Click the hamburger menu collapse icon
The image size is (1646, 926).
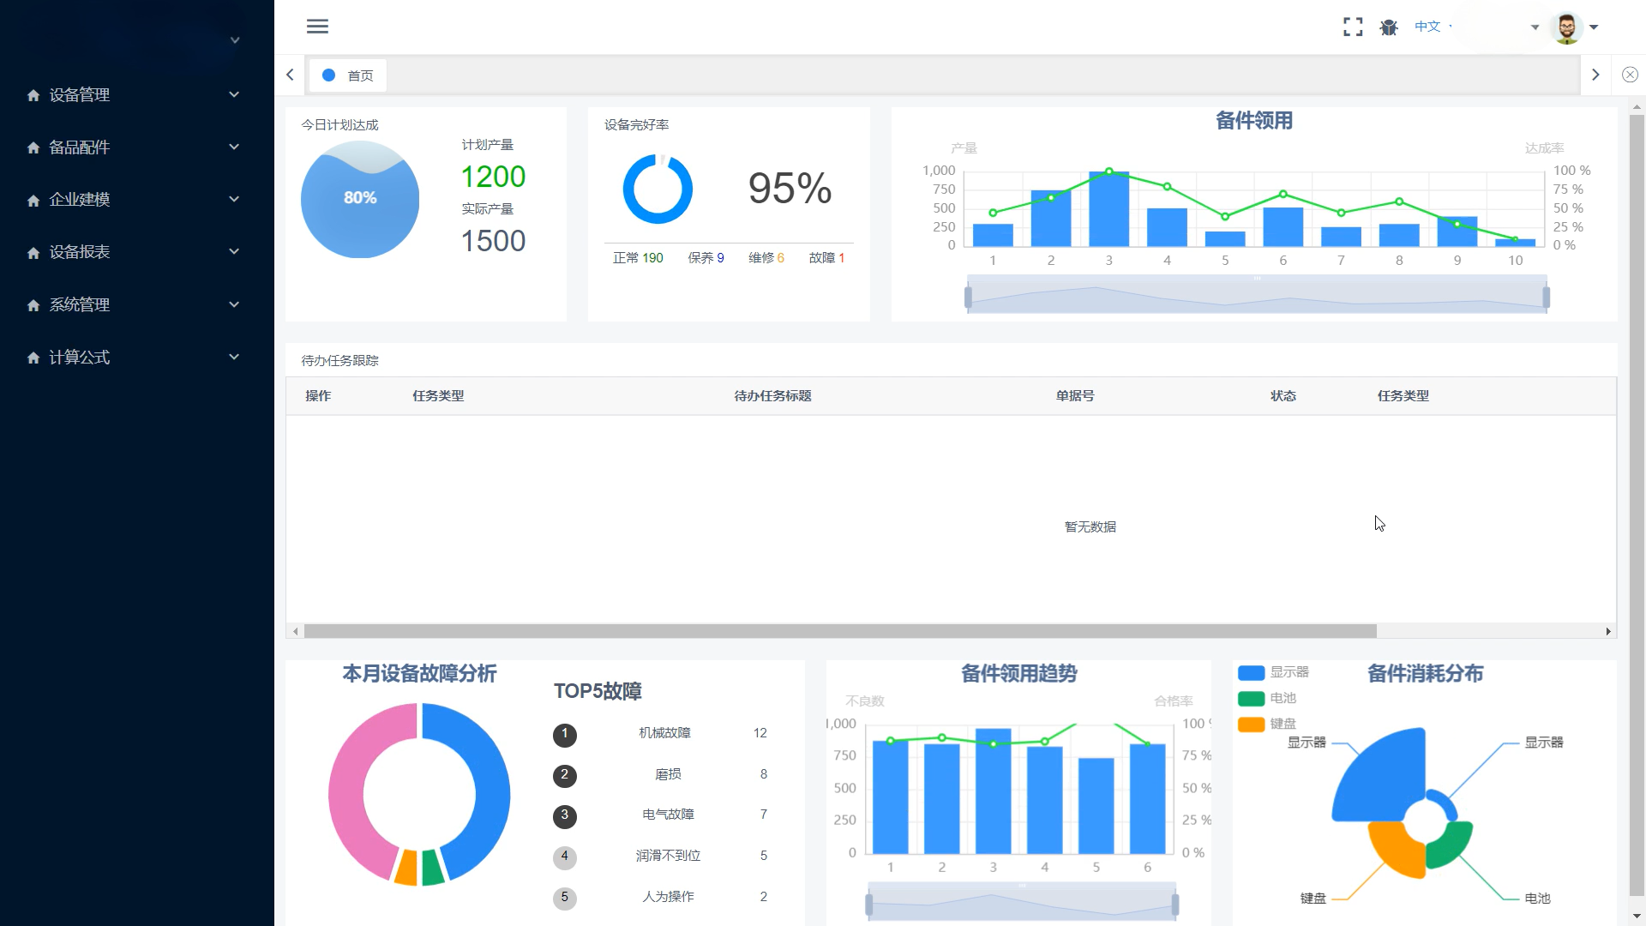click(317, 27)
